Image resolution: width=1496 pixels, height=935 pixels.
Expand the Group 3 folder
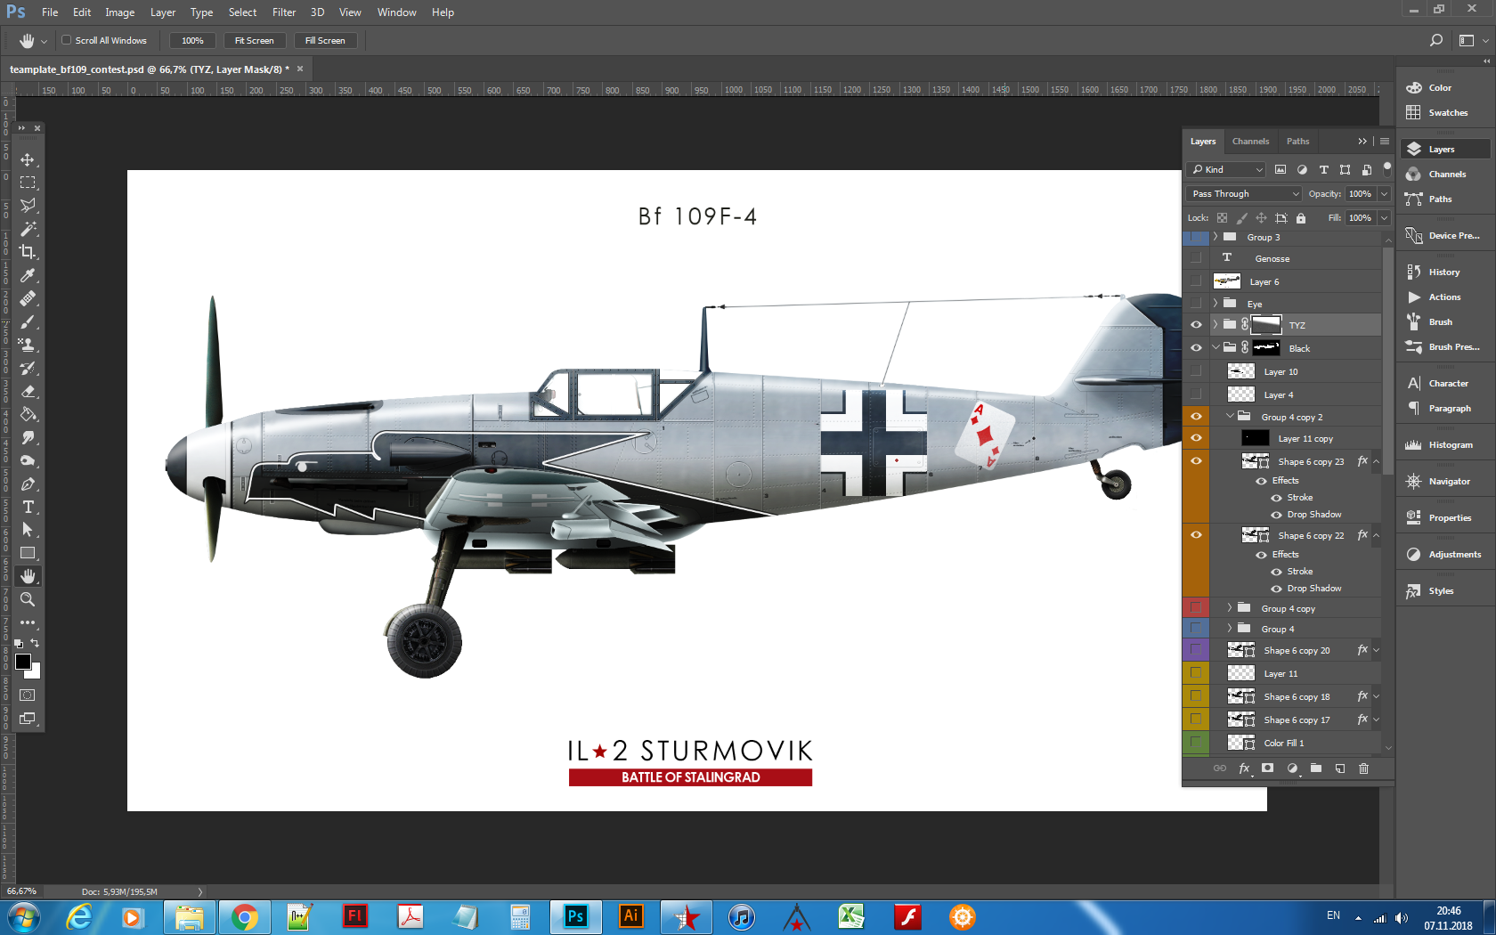1215,237
